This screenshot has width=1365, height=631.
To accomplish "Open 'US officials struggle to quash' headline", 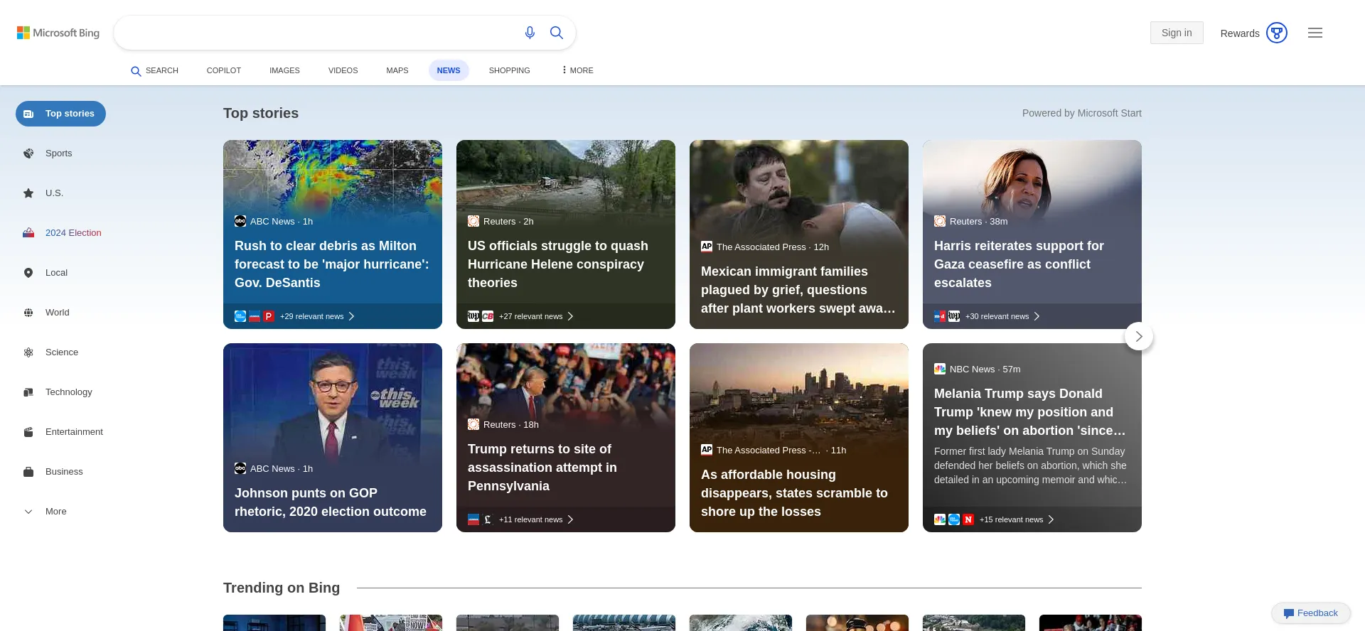I will tap(558, 264).
